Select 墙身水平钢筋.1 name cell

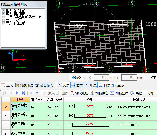pos(20,107)
